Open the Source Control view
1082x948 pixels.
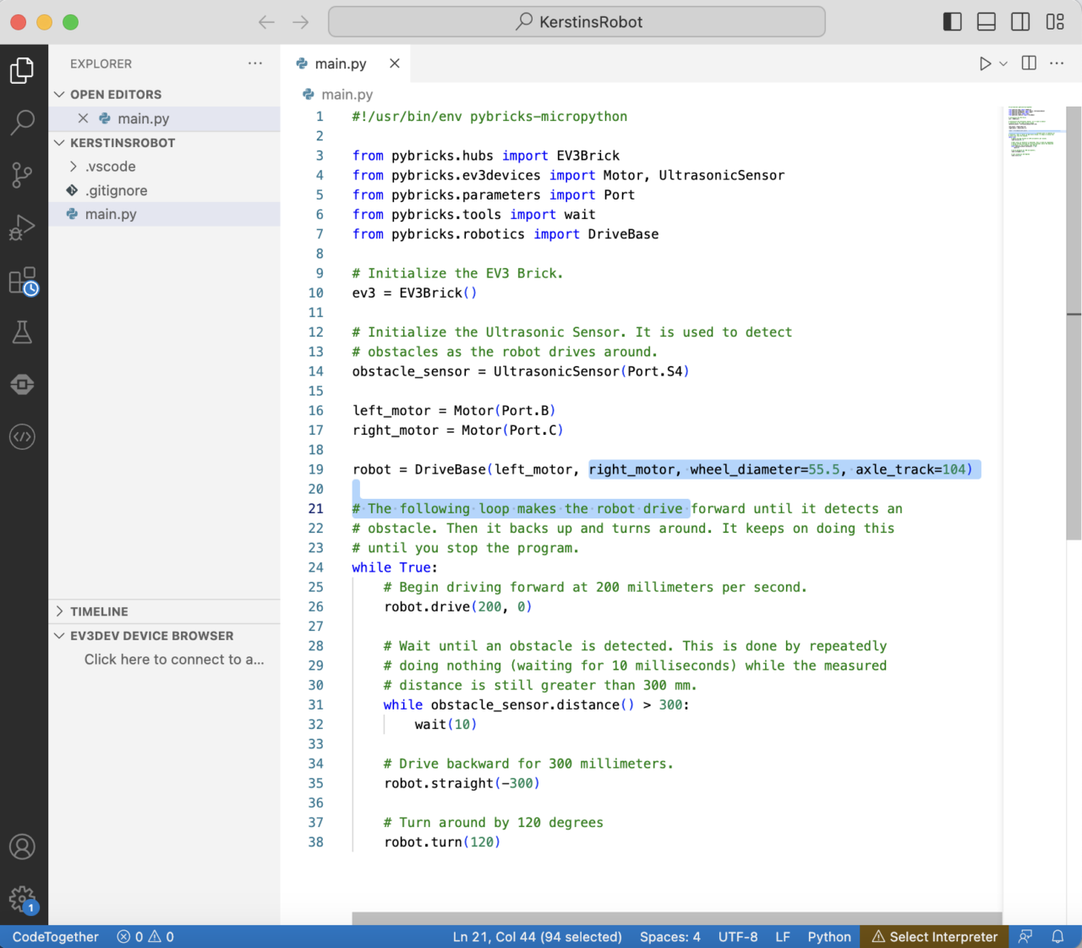[23, 175]
